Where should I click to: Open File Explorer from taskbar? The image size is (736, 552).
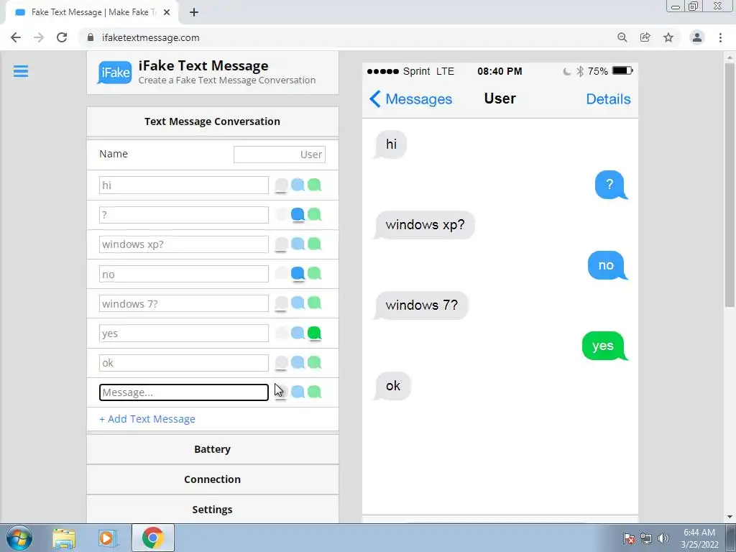64,538
